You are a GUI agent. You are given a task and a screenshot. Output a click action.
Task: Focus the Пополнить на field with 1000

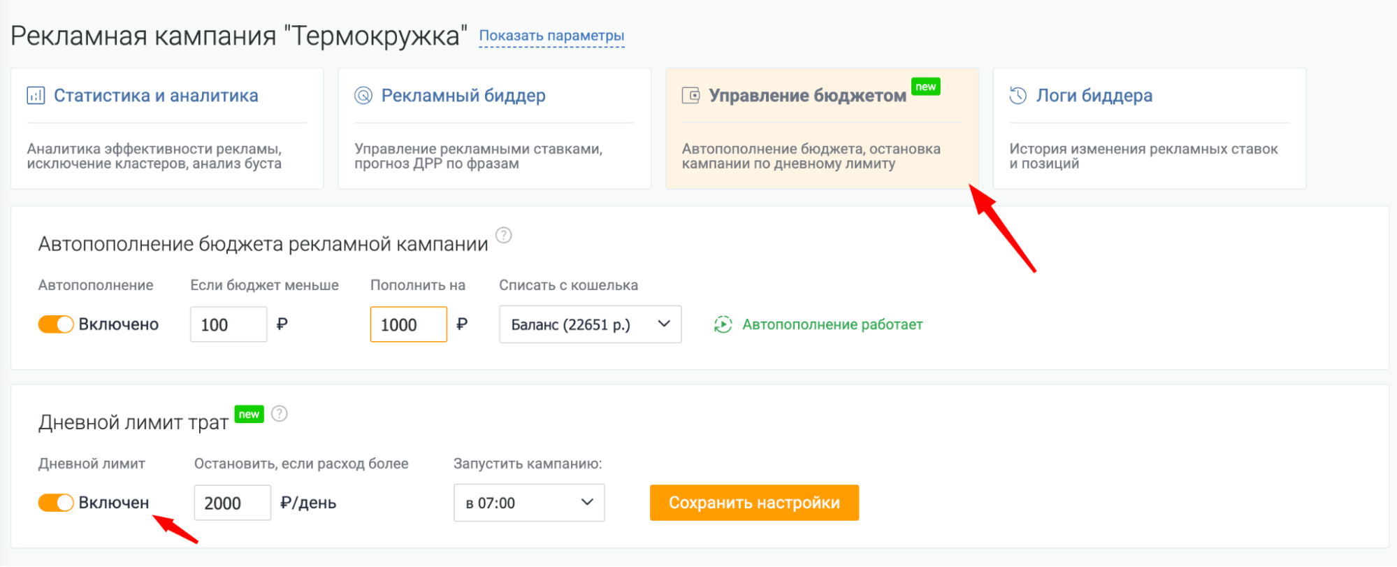point(409,324)
